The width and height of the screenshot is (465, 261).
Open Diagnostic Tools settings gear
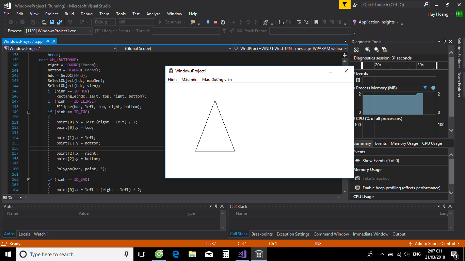tap(356, 50)
